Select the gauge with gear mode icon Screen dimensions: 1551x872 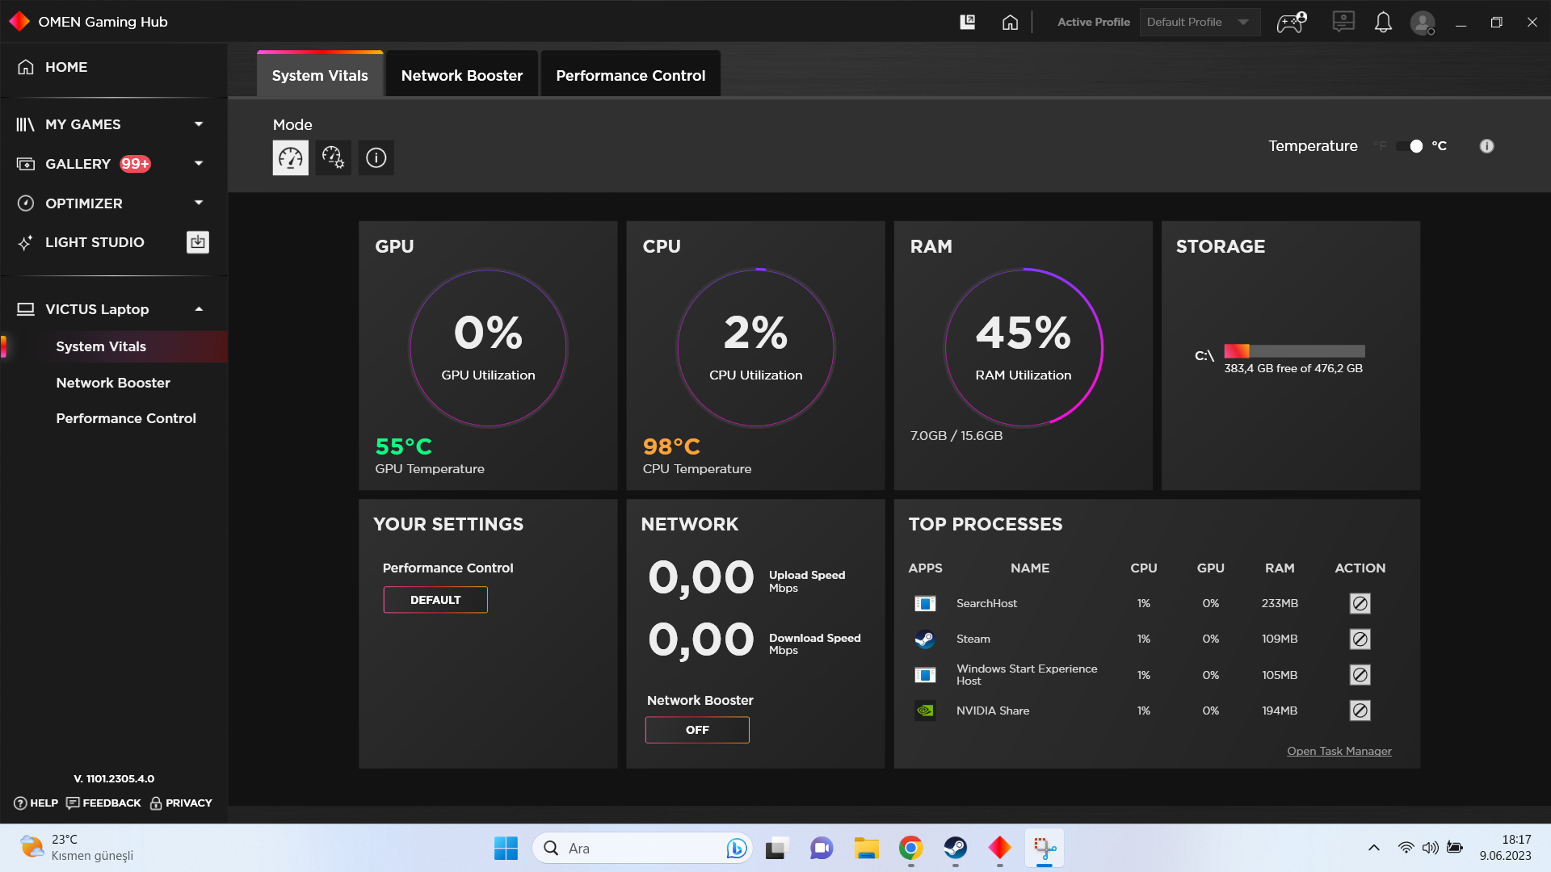[x=333, y=157]
